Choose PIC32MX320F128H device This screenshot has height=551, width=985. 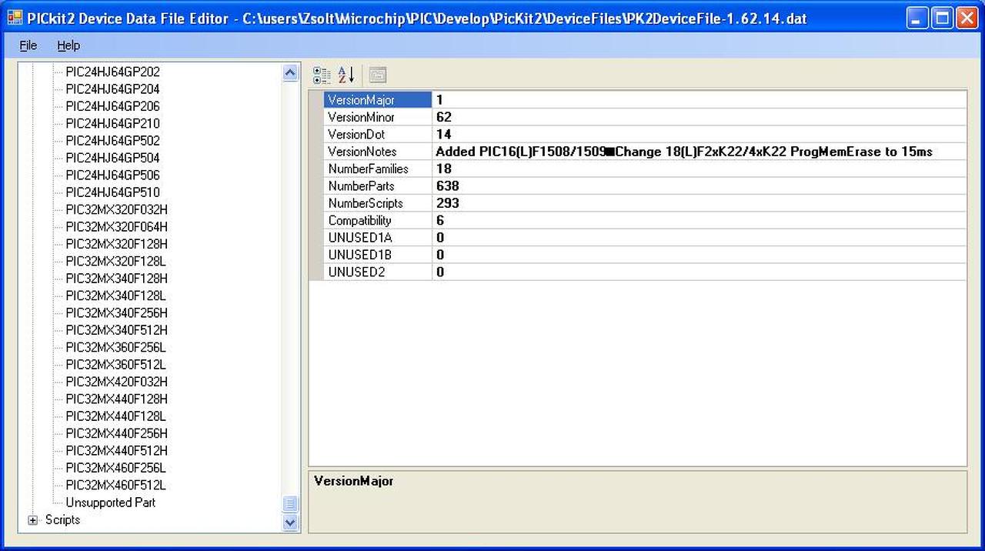tap(116, 244)
